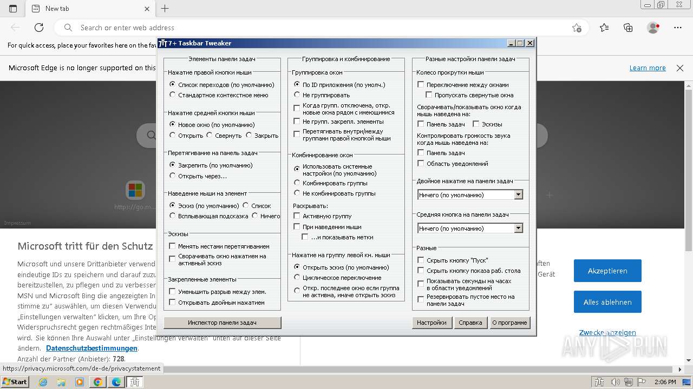Viewport: 693px width, 389px height.
Task: Dismiss the Edge unsupported notification bar
Action: tap(680, 68)
